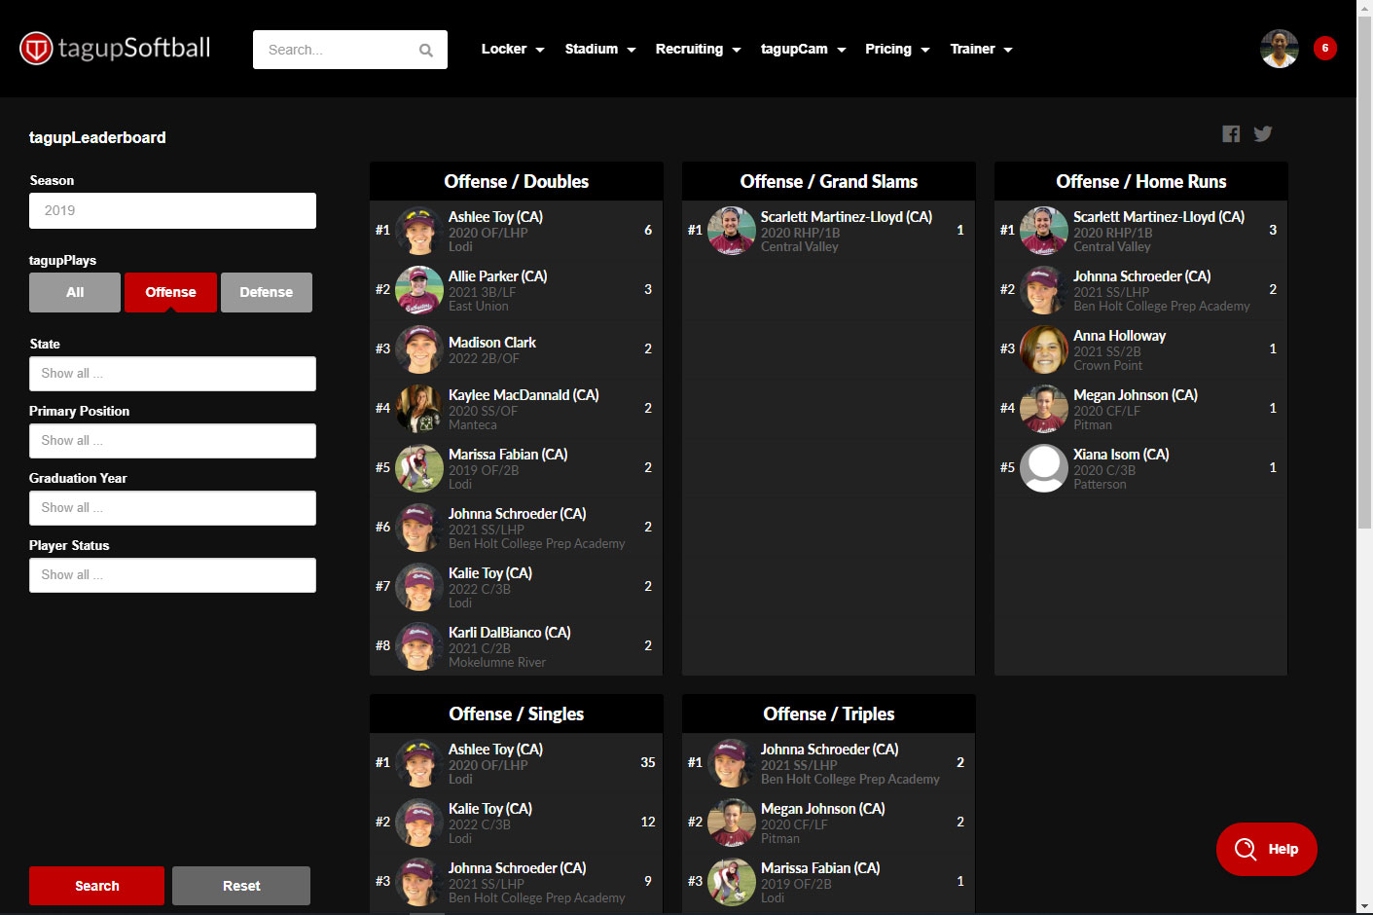Viewport: 1373px width, 915px height.
Task: Click the tagupSoftball shield logo
Action: pos(36,49)
